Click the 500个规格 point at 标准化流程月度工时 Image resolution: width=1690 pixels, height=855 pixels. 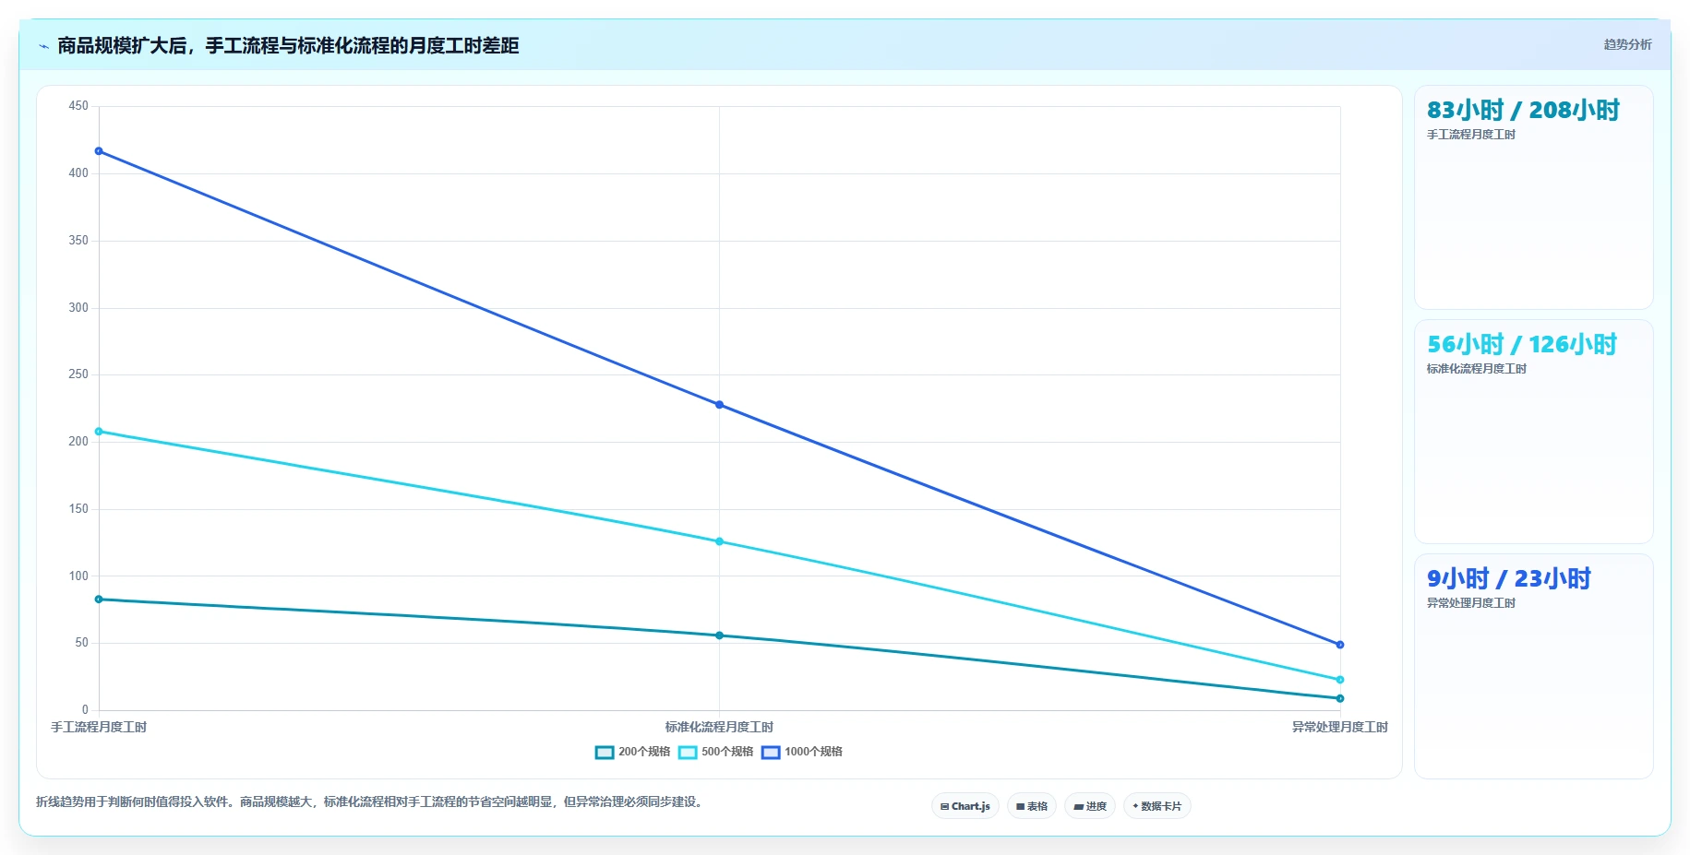(x=719, y=541)
